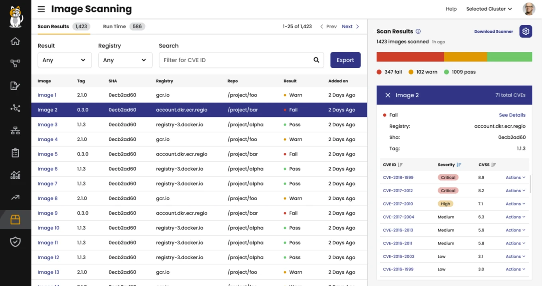Close the Image 2 details panel

[388, 95]
